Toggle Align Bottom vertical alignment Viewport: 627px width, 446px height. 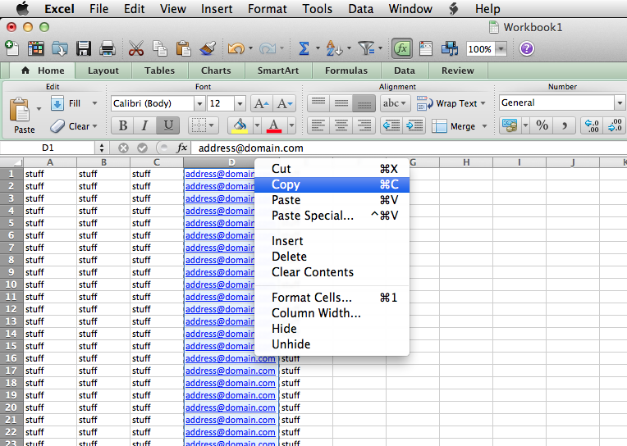click(x=364, y=103)
